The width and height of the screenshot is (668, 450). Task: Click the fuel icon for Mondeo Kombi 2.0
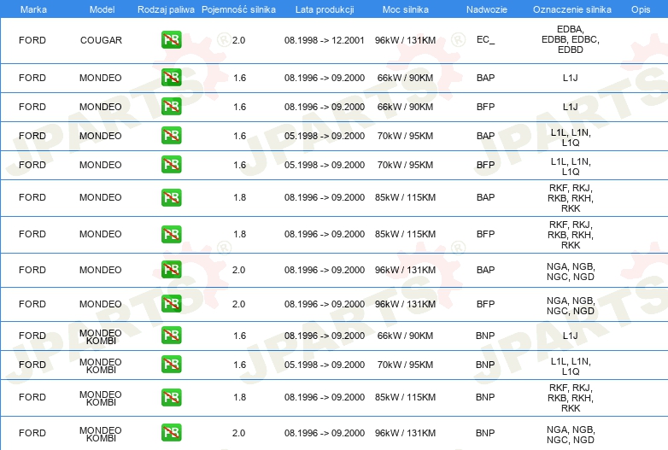(x=171, y=433)
